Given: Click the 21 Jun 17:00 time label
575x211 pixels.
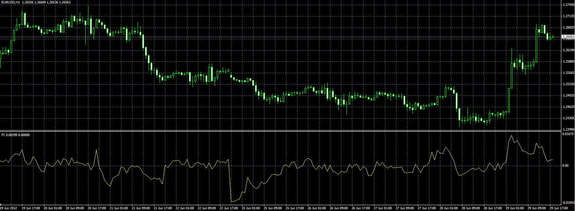Looking at the screenshot, I should (163, 208).
